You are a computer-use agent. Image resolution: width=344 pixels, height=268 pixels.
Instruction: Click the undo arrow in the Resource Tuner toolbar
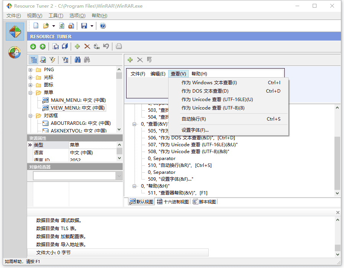pos(106,46)
